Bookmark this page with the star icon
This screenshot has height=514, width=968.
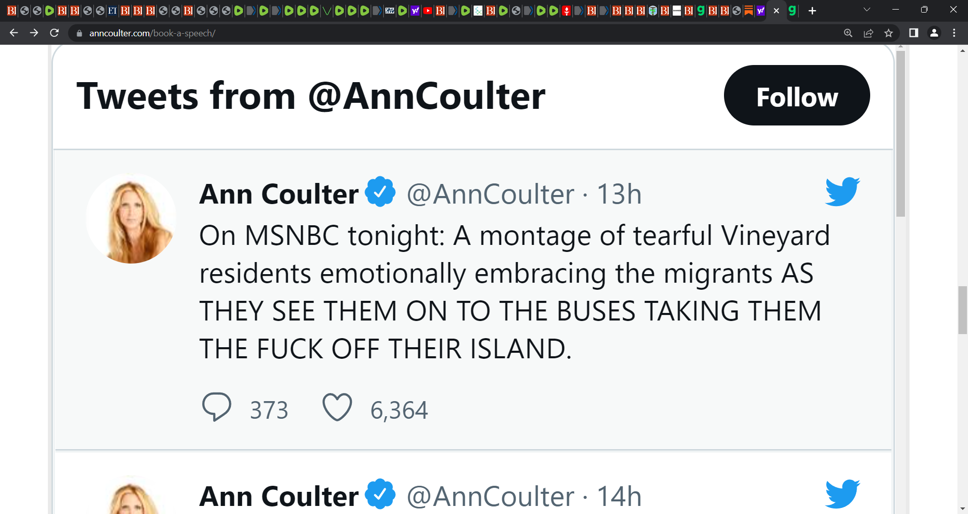[x=888, y=33]
